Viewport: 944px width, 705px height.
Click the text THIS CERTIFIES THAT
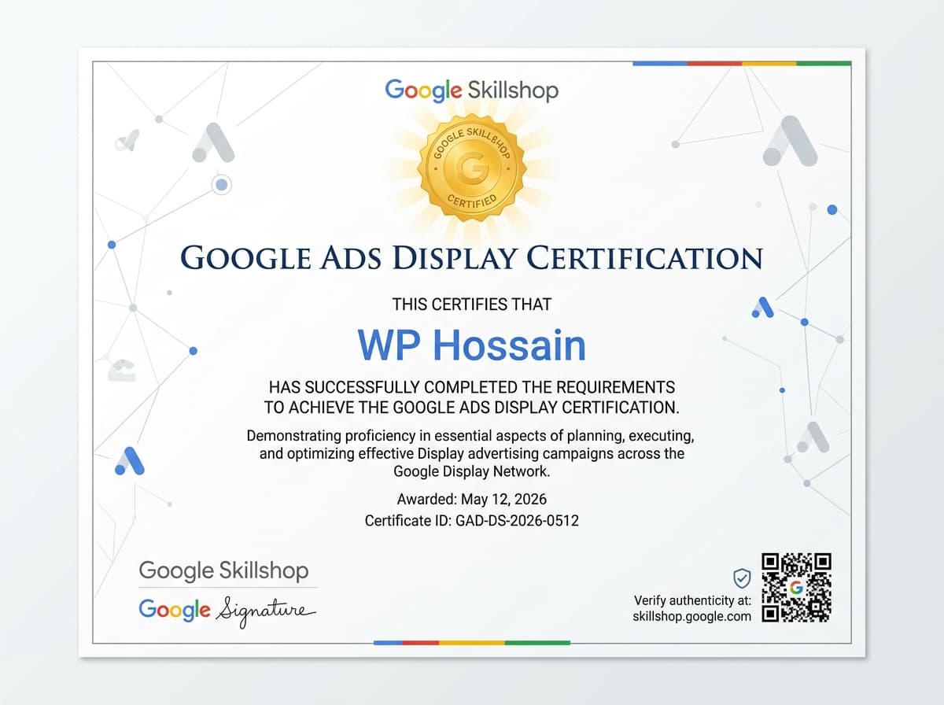click(x=472, y=304)
